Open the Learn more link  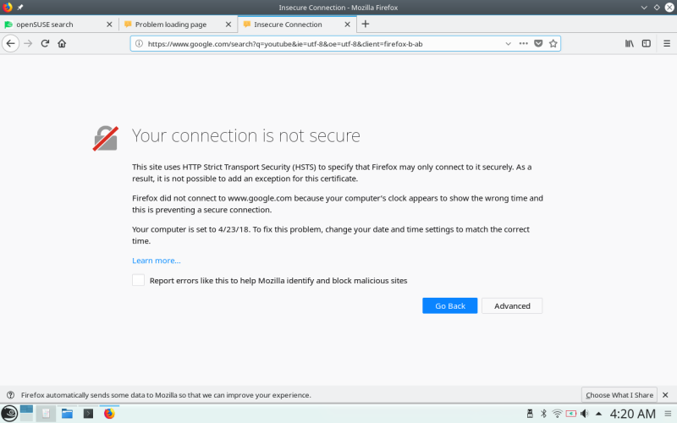157,261
